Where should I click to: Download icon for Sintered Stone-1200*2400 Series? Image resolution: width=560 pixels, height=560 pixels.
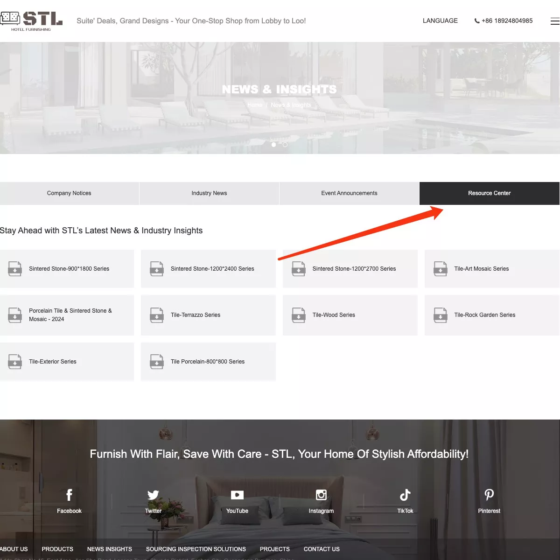[157, 269]
